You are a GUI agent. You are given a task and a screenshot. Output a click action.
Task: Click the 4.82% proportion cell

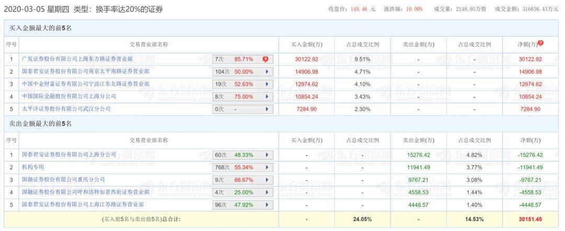[474, 155]
